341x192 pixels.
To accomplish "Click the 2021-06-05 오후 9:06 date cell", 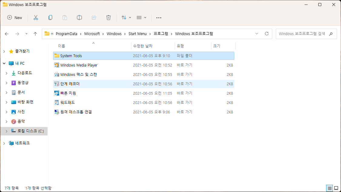I will [x=152, y=112].
